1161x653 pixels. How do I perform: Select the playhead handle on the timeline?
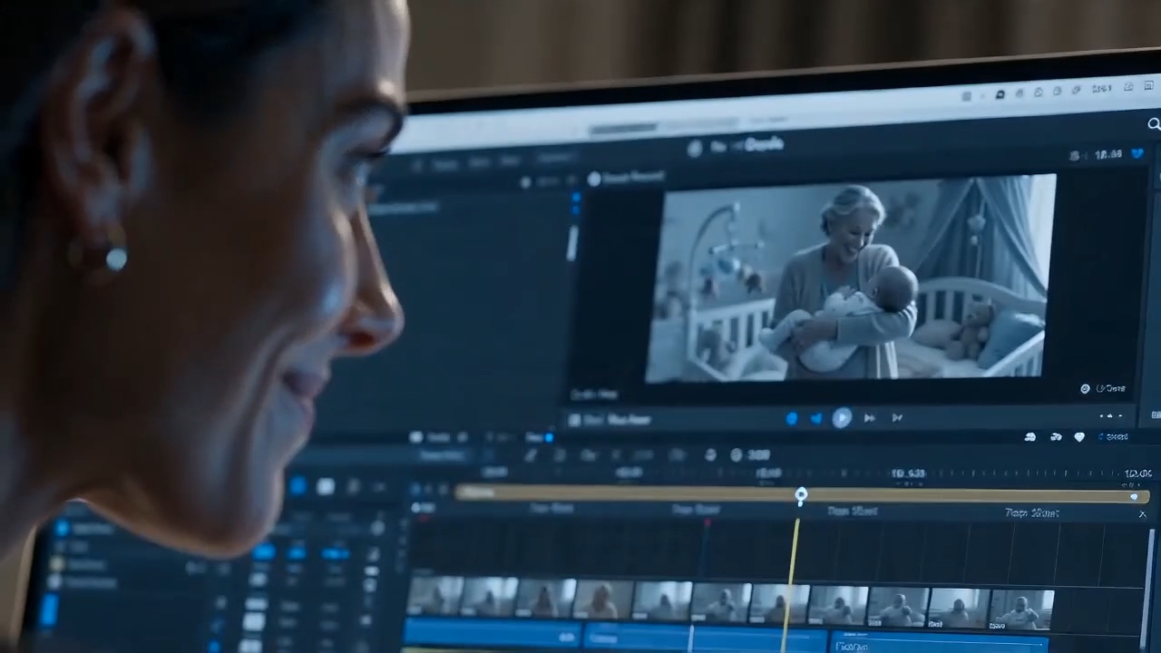801,495
